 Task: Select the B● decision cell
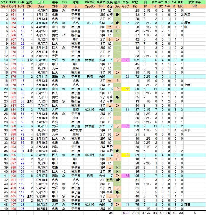tap(117, 180)
